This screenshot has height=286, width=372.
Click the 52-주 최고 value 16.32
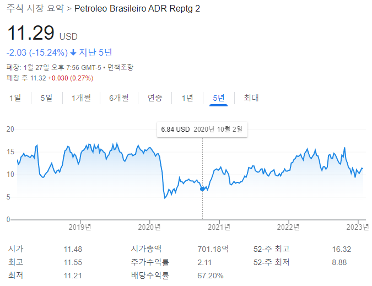341,249
